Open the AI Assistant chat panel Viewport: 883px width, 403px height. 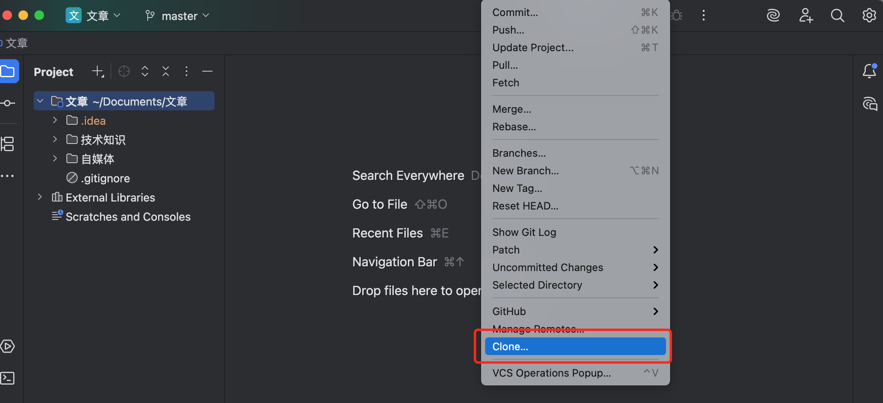tap(870, 104)
